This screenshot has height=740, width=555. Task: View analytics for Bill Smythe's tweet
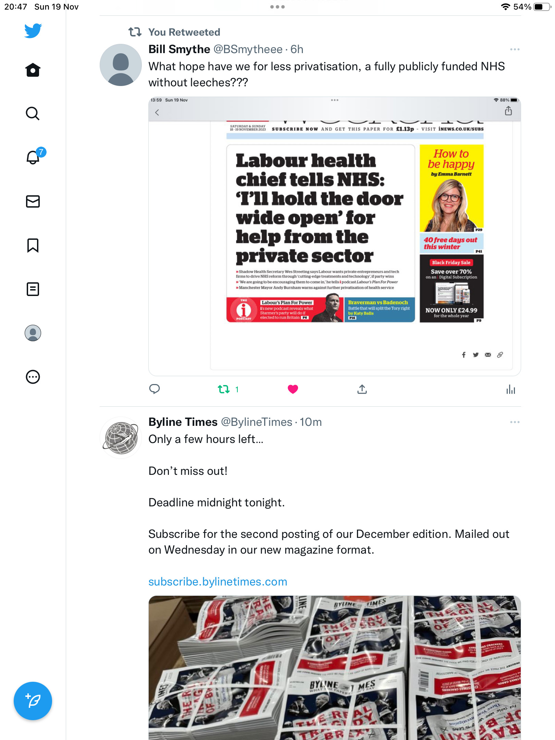pos(510,389)
